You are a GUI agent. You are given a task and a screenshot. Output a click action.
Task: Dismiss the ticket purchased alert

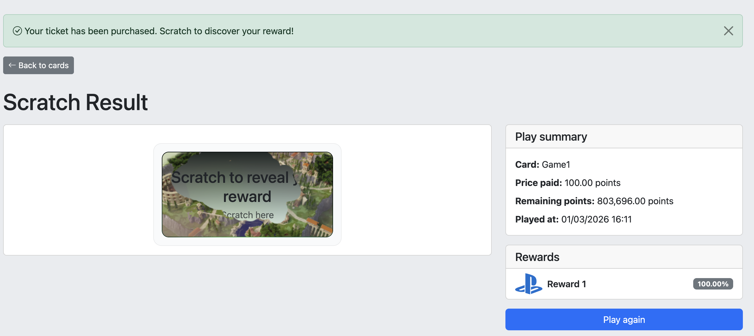coord(728,31)
